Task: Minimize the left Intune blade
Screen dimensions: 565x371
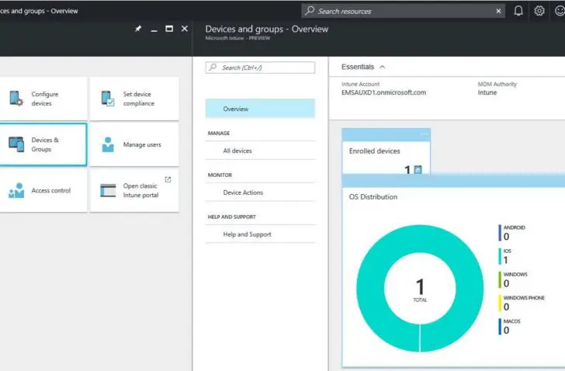Action: [x=154, y=30]
